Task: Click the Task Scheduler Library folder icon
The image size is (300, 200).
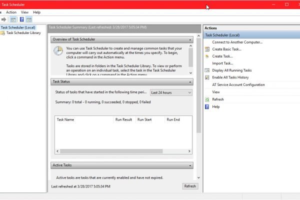Action: tap(2, 33)
